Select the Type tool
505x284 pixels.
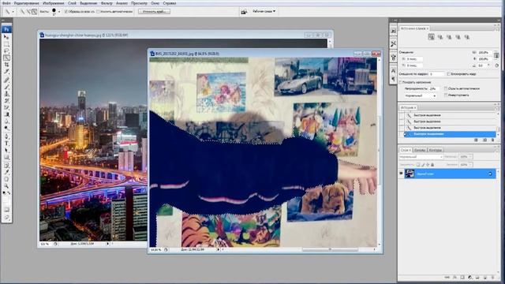6,144
